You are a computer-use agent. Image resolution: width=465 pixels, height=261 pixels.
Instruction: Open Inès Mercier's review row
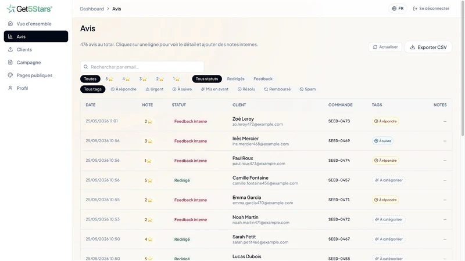point(266,141)
